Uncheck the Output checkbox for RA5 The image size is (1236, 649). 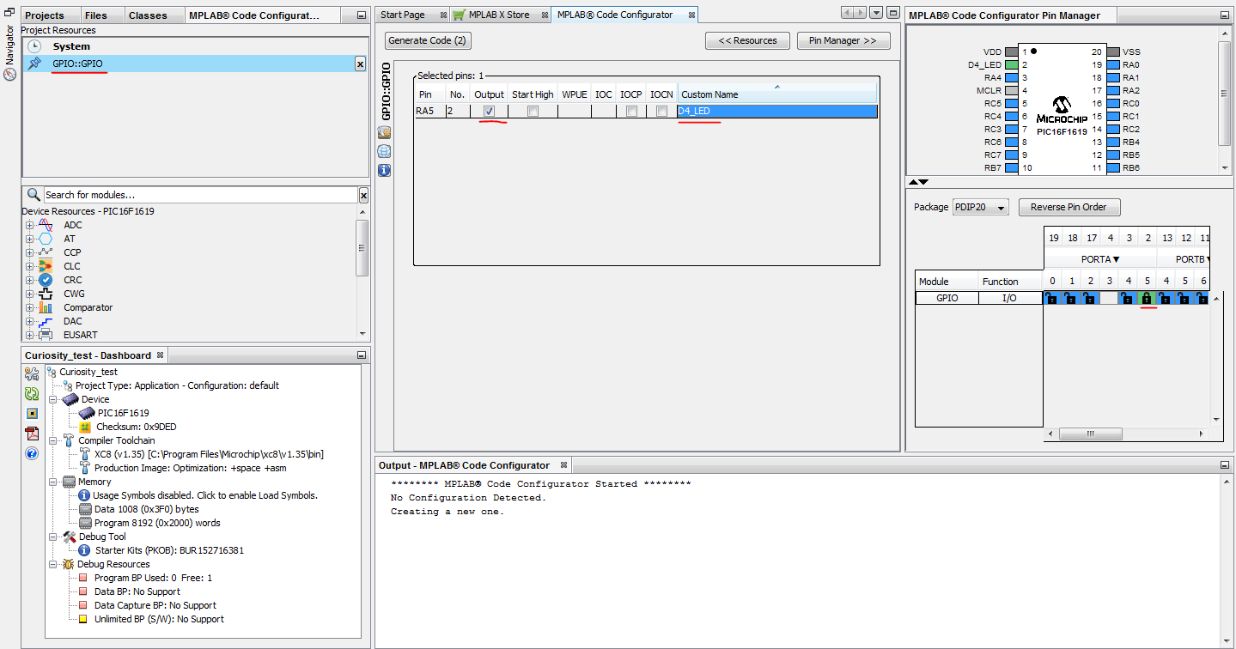click(x=489, y=112)
